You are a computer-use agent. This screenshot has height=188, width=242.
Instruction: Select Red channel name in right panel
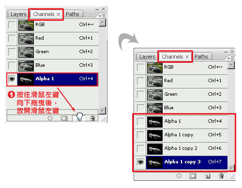click(x=168, y=81)
